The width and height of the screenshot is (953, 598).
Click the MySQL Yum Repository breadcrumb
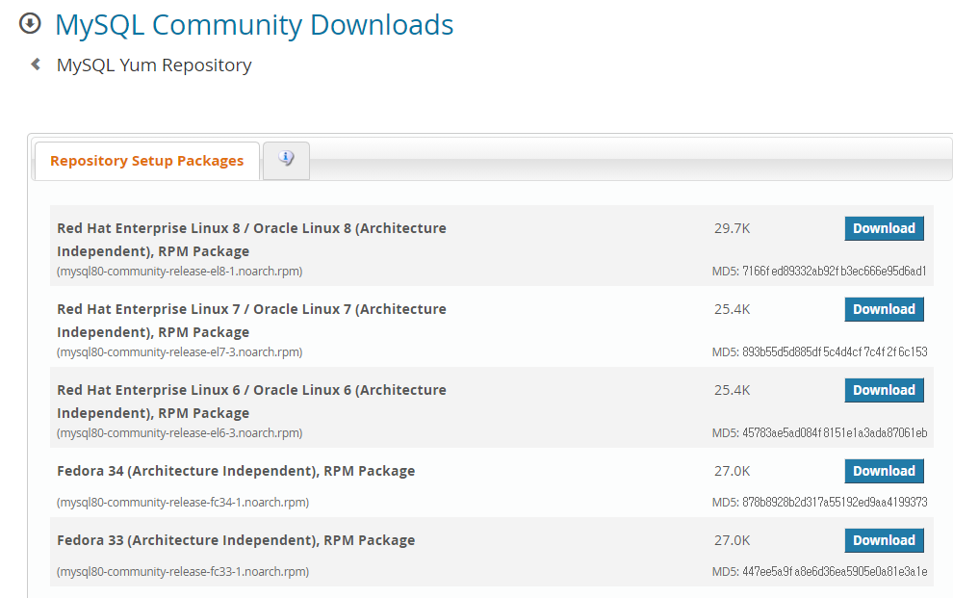(x=154, y=65)
